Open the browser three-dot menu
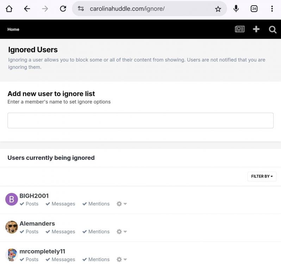Screen dimensions: 281x264 pos(272,9)
